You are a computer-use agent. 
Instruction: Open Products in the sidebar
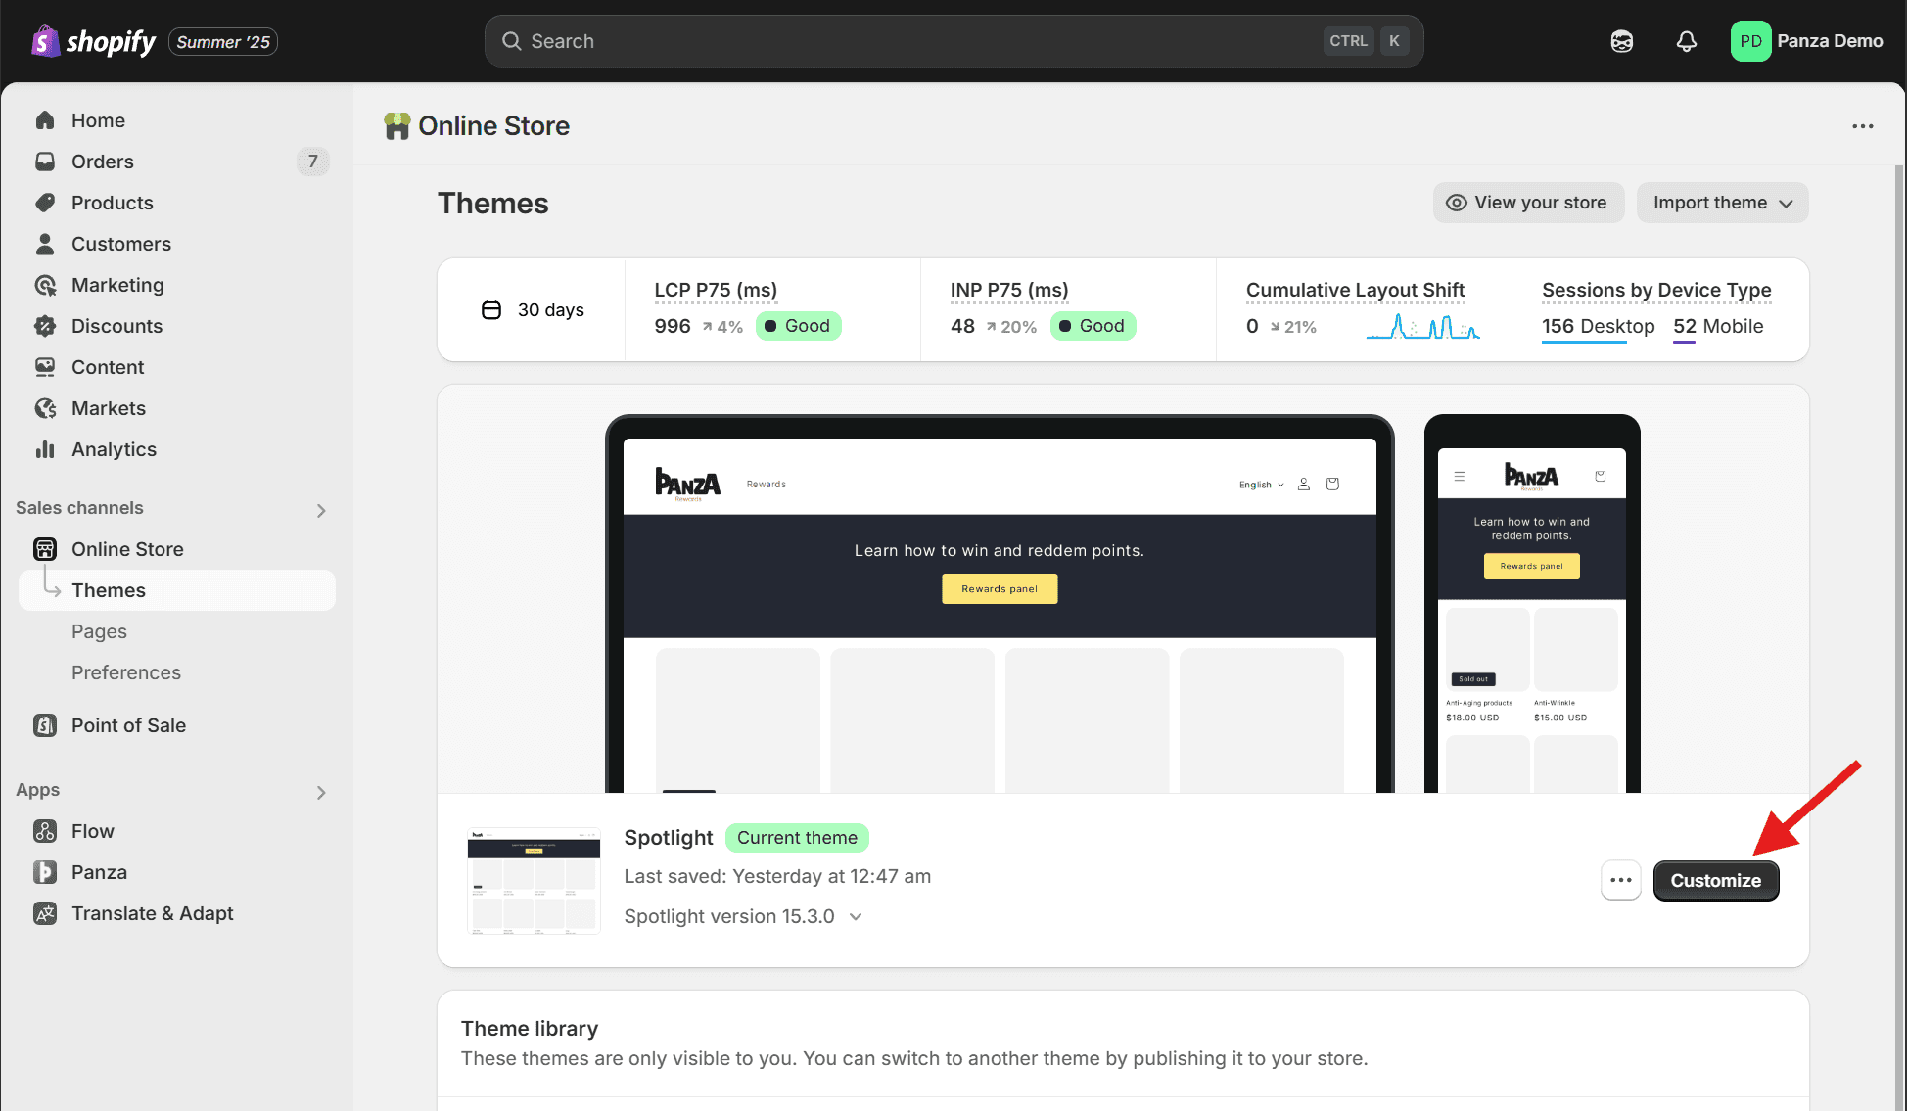(x=177, y=203)
